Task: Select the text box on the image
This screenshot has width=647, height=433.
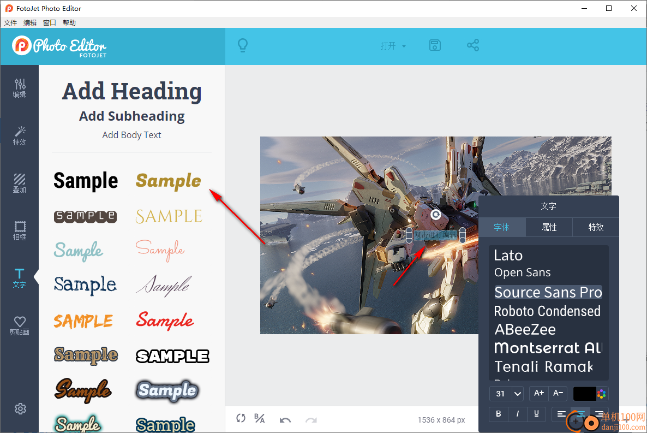Action: pyautogui.click(x=436, y=235)
